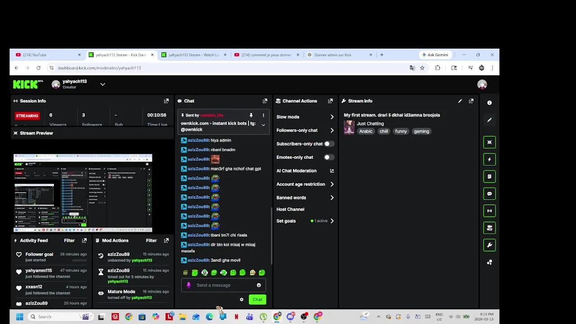The height and width of the screenshot is (324, 576).
Task: Select the first emote in chat emote row
Action: point(185,273)
